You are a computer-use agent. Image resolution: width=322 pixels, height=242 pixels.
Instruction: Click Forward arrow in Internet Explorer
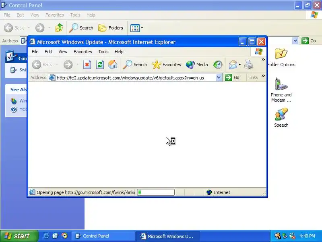click(68, 65)
